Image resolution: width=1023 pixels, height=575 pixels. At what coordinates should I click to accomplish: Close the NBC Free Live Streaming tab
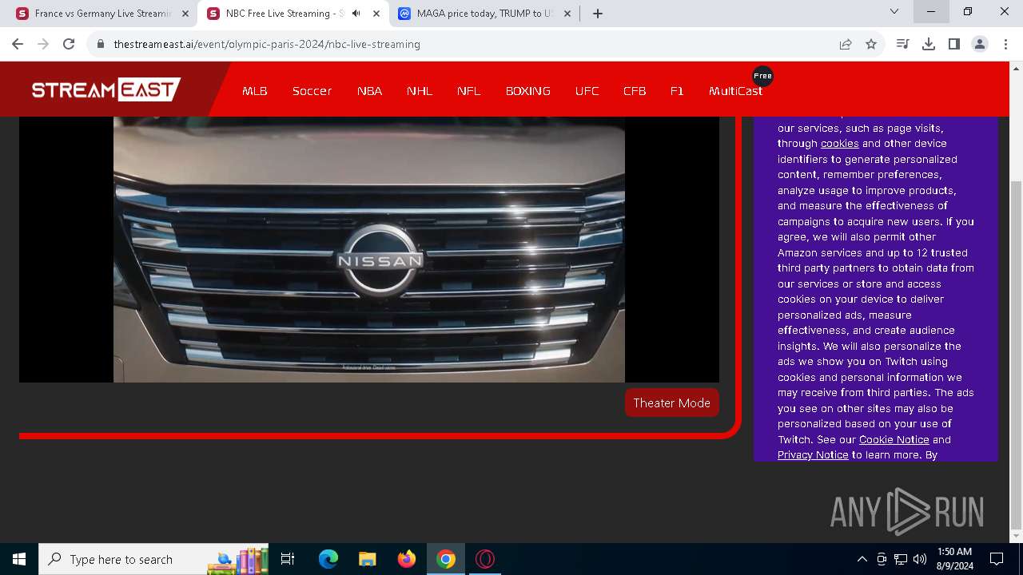376,14
